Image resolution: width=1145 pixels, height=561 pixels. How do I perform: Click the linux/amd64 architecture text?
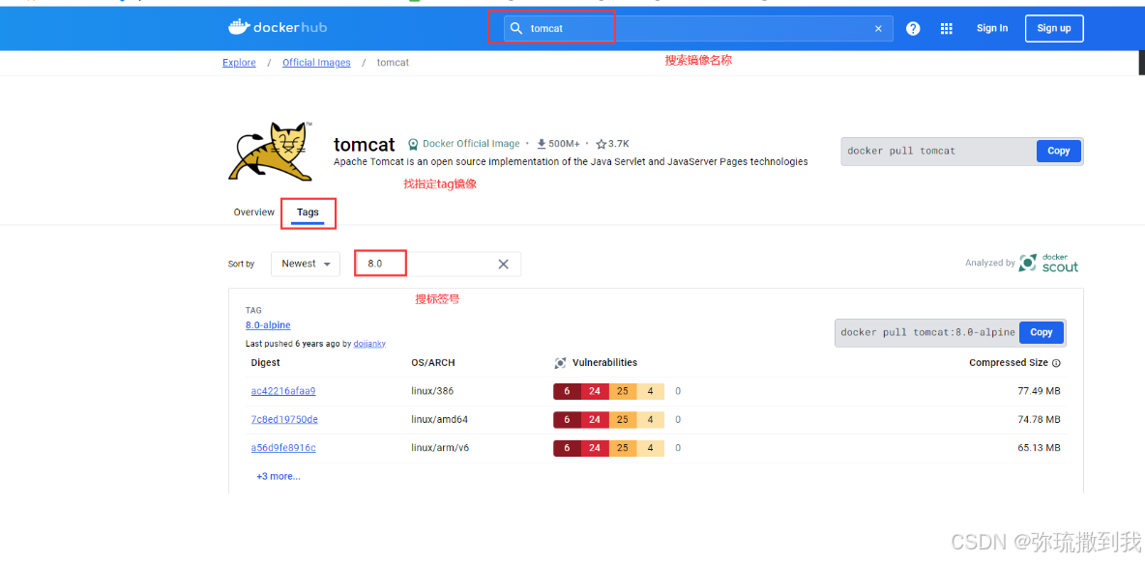(440, 419)
